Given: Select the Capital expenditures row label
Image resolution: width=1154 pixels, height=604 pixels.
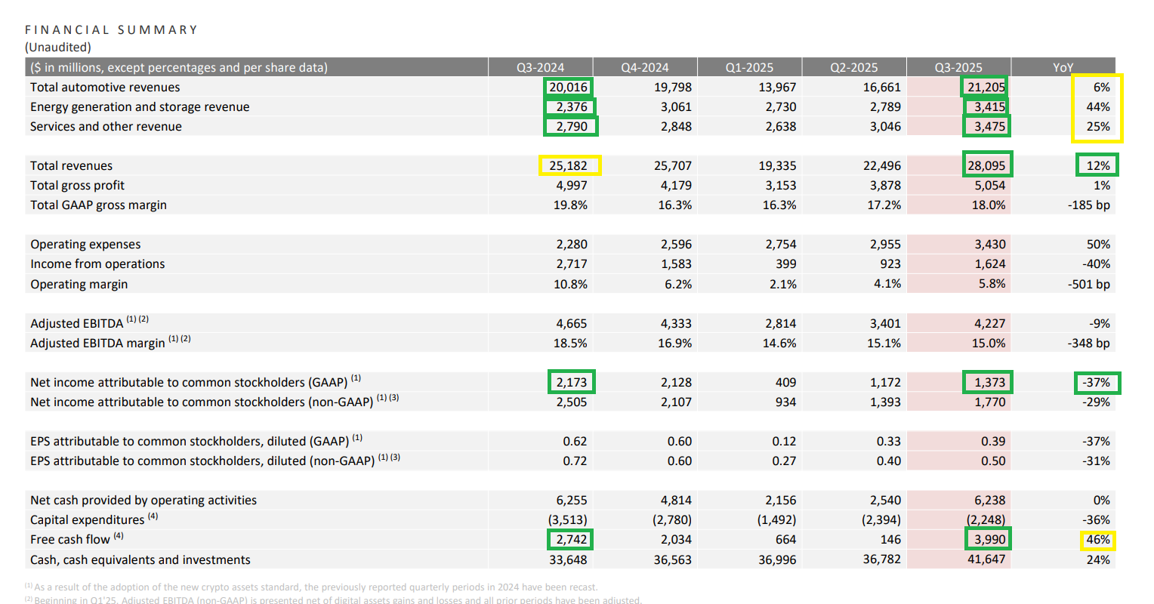Looking at the screenshot, I should [x=87, y=519].
